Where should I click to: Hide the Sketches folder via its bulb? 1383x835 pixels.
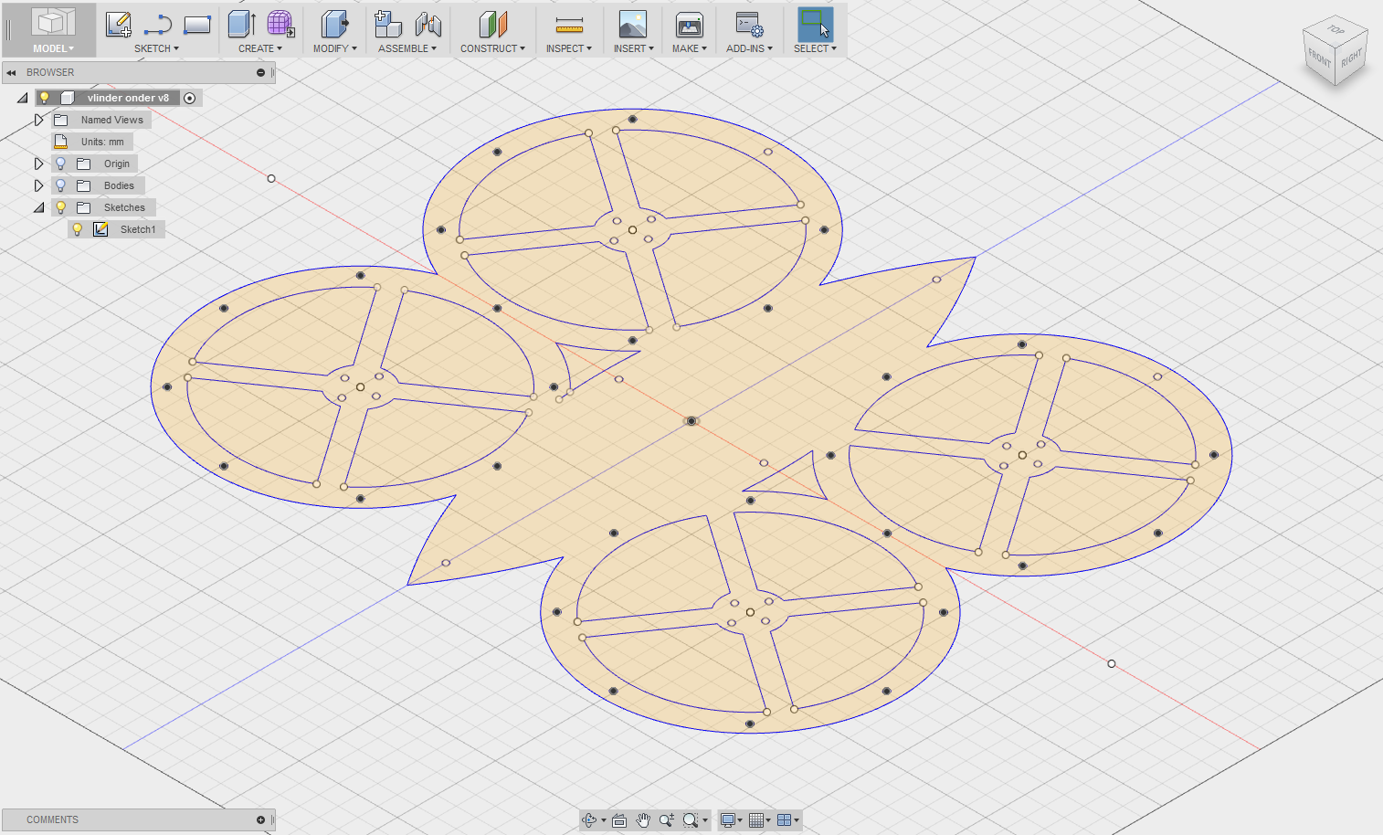60,207
